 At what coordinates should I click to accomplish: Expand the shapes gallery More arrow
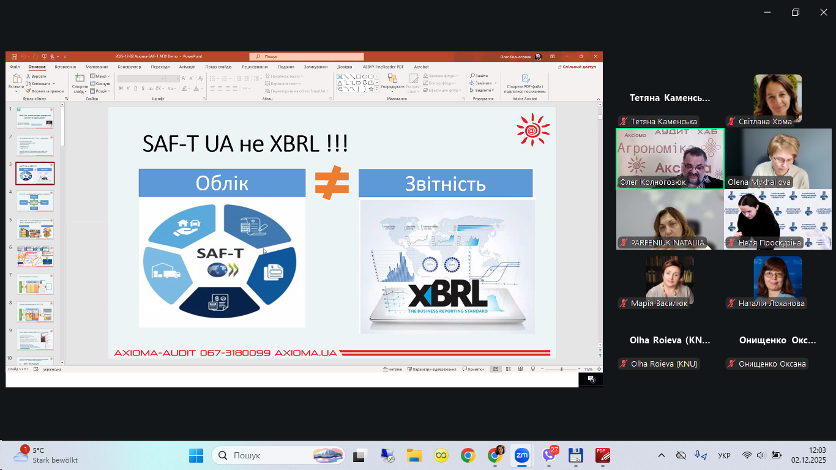[377, 89]
